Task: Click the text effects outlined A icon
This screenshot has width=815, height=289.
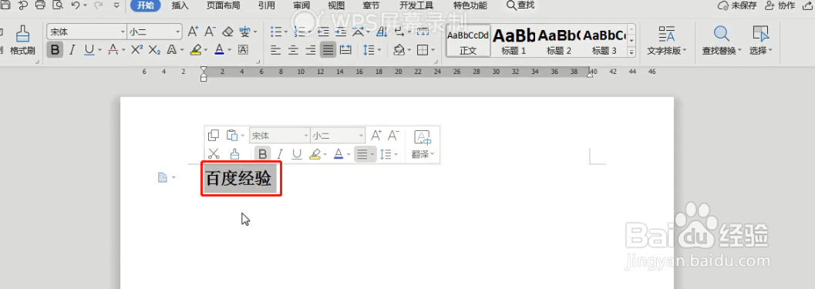Action: (171, 50)
